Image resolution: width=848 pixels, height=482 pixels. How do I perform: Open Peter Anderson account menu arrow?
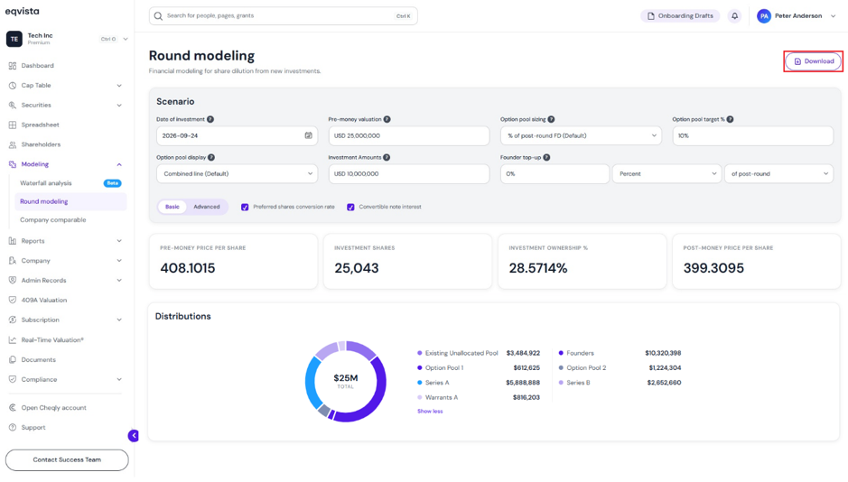point(833,16)
